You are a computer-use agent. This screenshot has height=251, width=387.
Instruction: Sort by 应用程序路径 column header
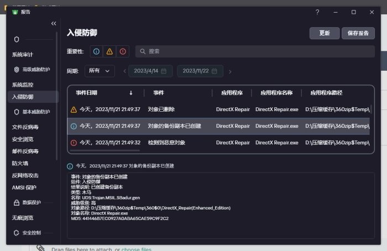(326, 93)
